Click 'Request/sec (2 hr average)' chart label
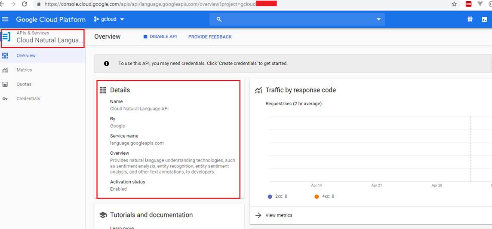This screenshot has width=492, height=229. (x=293, y=104)
